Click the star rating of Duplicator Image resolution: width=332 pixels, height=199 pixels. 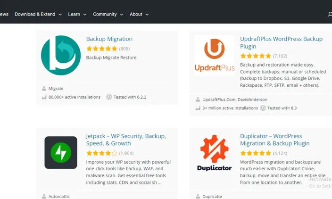pos(256,153)
